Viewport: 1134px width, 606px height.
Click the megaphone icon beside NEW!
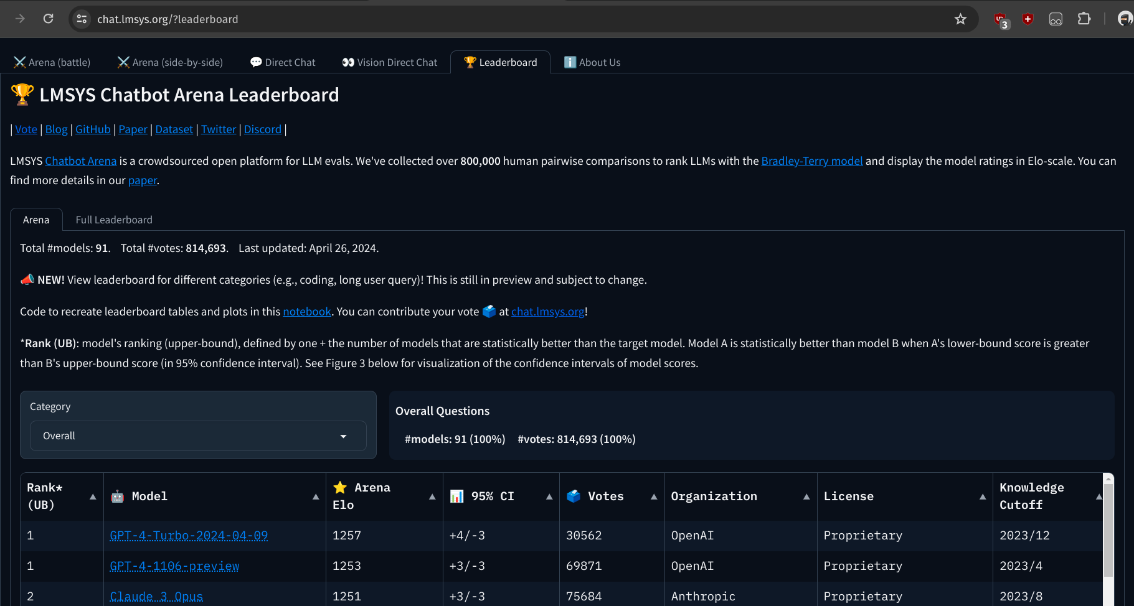(x=27, y=280)
